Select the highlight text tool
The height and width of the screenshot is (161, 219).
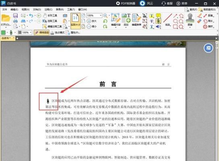[x=152, y=16]
